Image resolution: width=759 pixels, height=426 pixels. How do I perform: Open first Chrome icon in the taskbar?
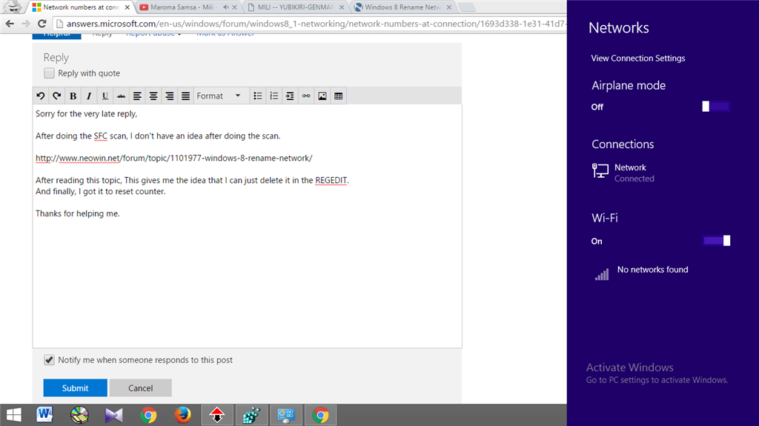[x=148, y=415]
